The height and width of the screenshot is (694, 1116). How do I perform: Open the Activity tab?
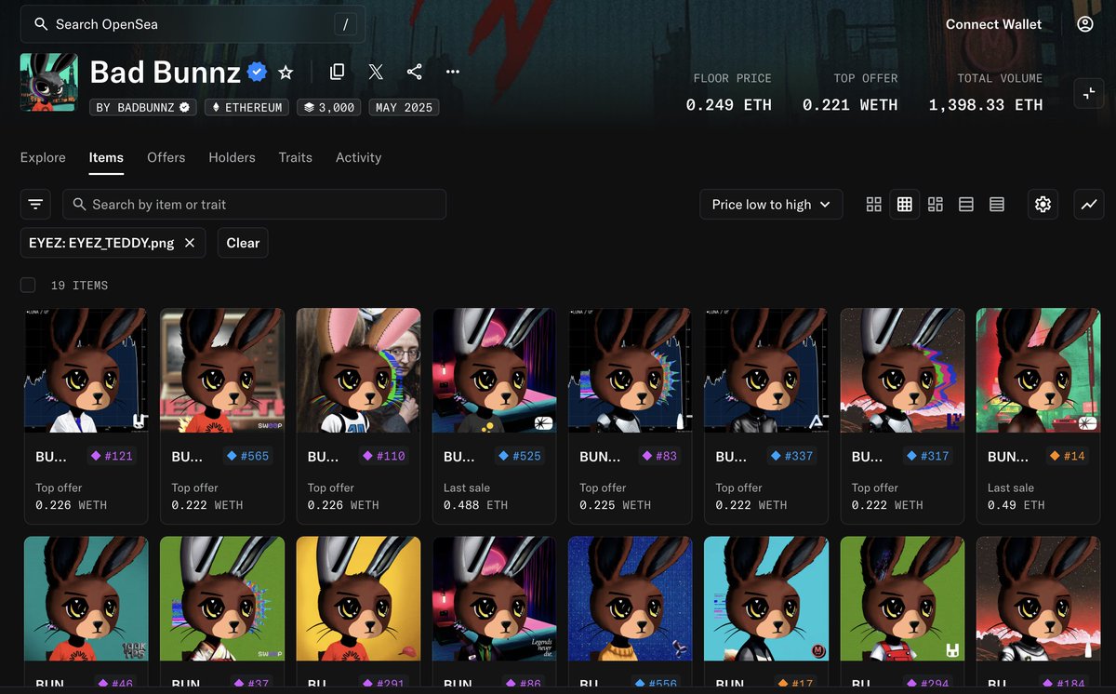click(x=358, y=157)
